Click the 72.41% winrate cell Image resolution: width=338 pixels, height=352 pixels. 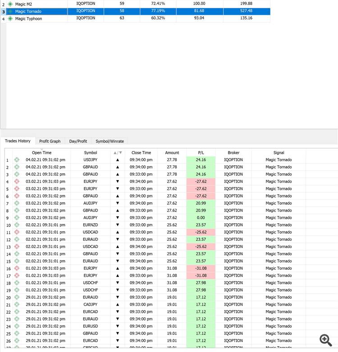(x=158, y=4)
